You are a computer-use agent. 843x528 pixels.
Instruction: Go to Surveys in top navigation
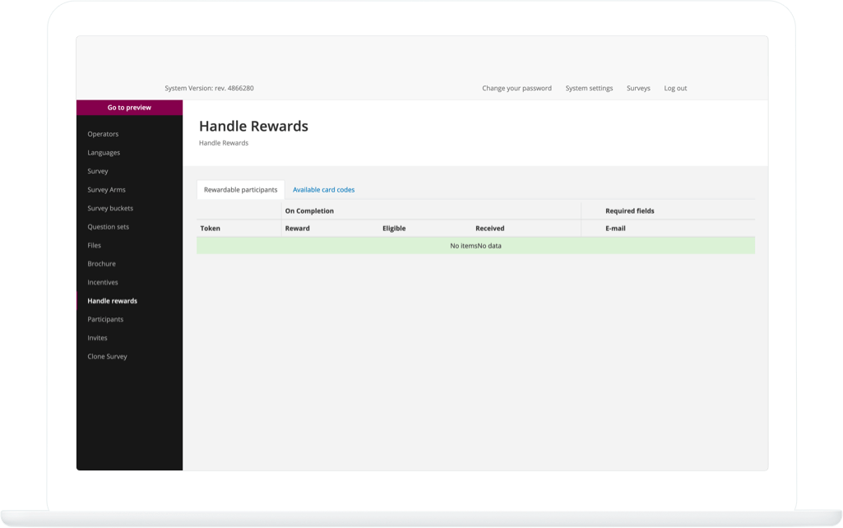point(638,88)
